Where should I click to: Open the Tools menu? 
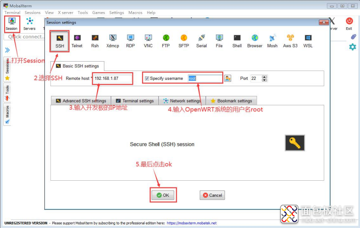pos(83,12)
